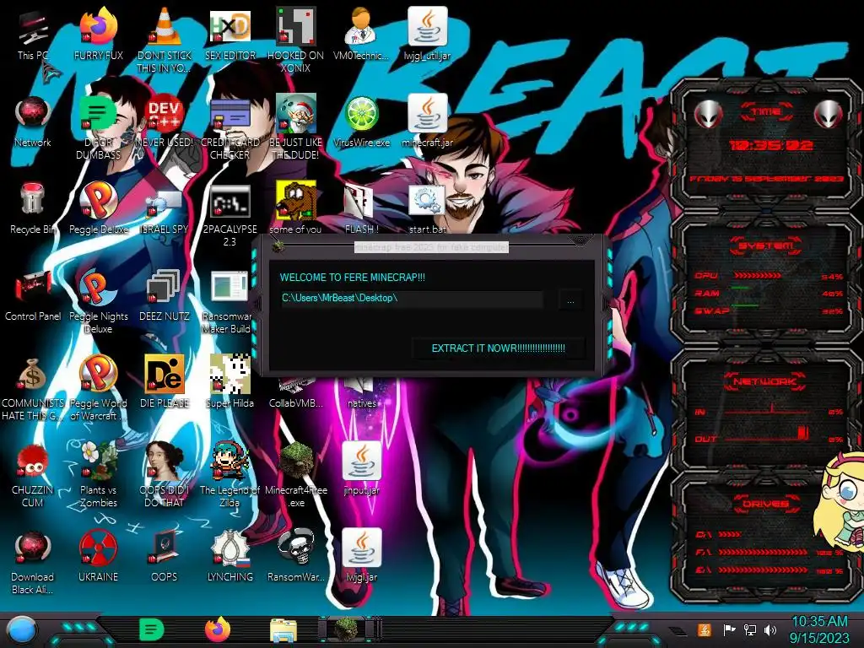Open File Explorer from the taskbar

[x=283, y=630]
